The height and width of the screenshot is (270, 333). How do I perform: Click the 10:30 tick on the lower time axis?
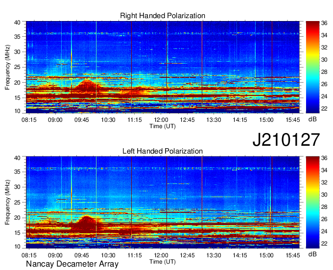click(108, 255)
